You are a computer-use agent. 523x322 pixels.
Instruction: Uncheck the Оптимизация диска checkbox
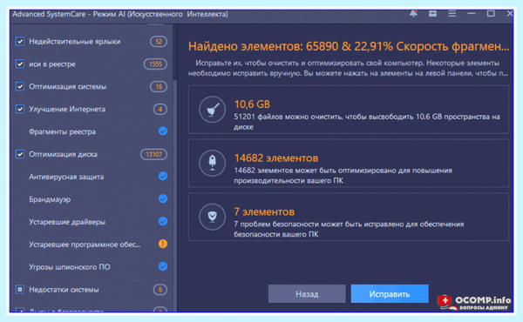click(x=20, y=154)
